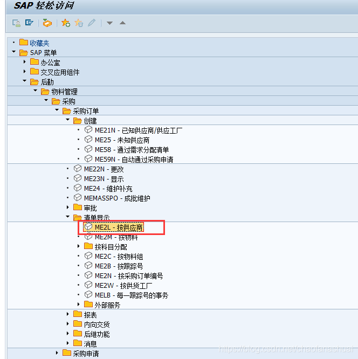
Task: Select ME24 - 维护补充 transaction
Action: click(108, 189)
